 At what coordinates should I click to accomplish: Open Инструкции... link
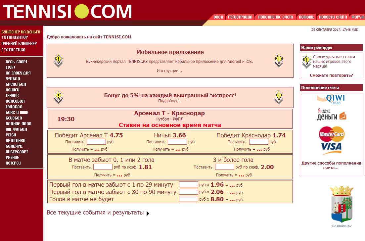[x=169, y=71]
